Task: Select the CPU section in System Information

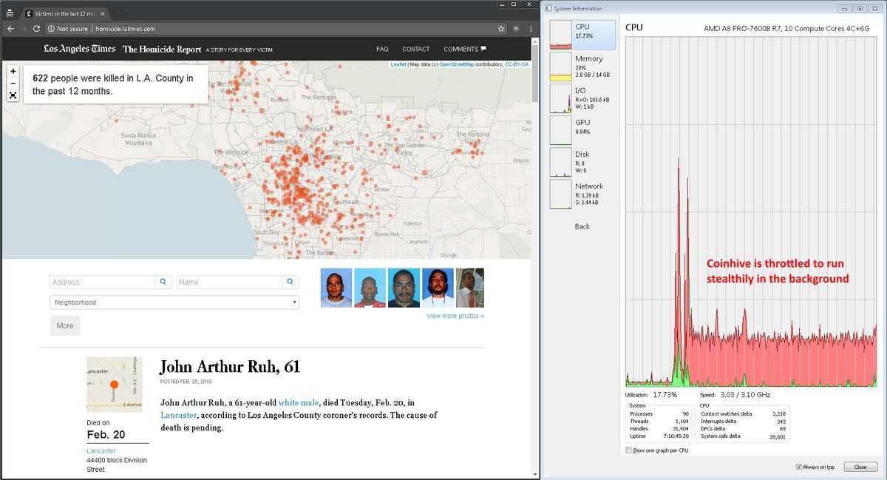Action: pyautogui.click(x=582, y=34)
